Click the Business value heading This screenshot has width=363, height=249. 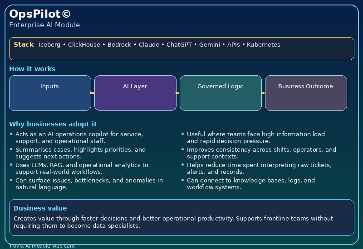click(40, 208)
